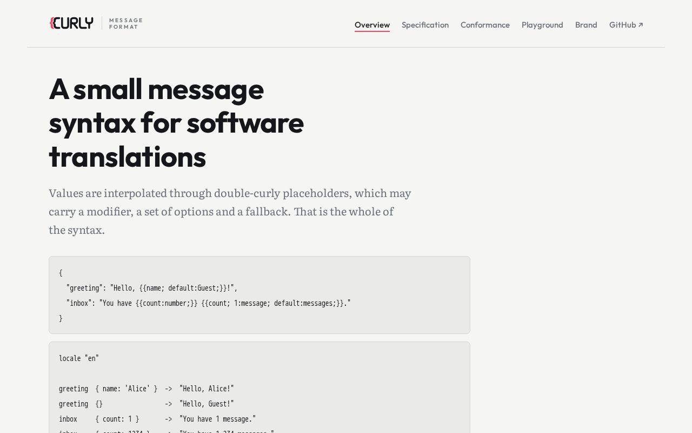Click the locale "en" line
692x433 pixels.
[79, 358]
